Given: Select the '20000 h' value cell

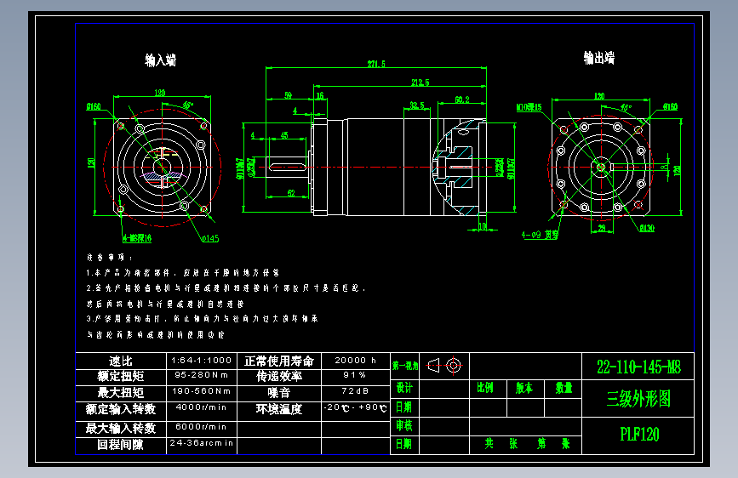Looking at the screenshot, I should click(x=355, y=360).
